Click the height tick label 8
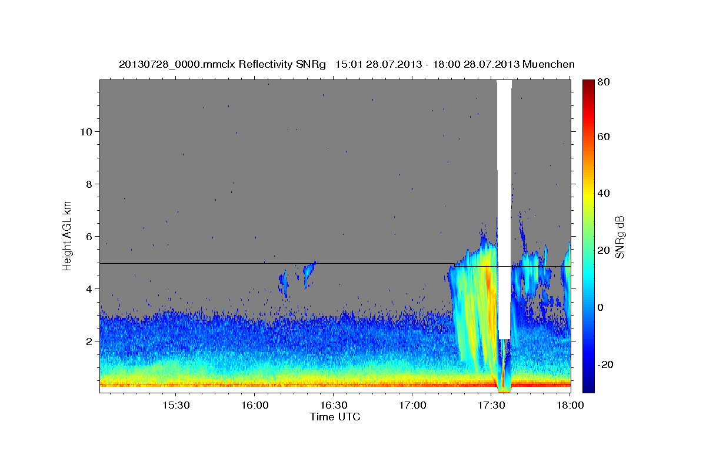This screenshot has height=471, width=706. point(90,184)
